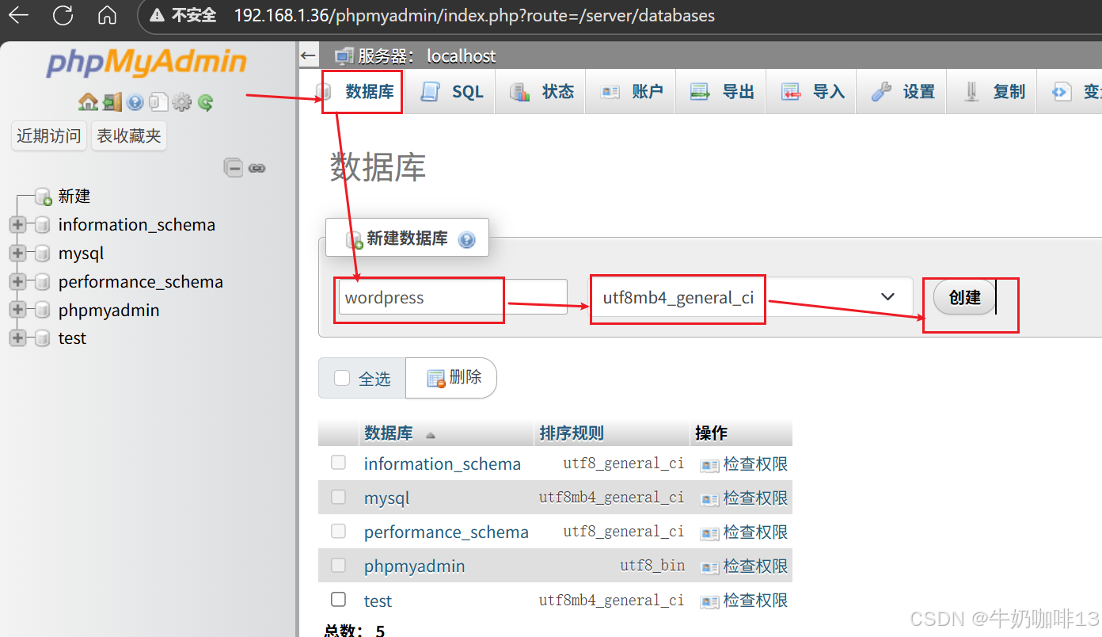This screenshot has height=637, width=1102.
Task: Open phpmyadmin link in database table
Action: (414, 566)
